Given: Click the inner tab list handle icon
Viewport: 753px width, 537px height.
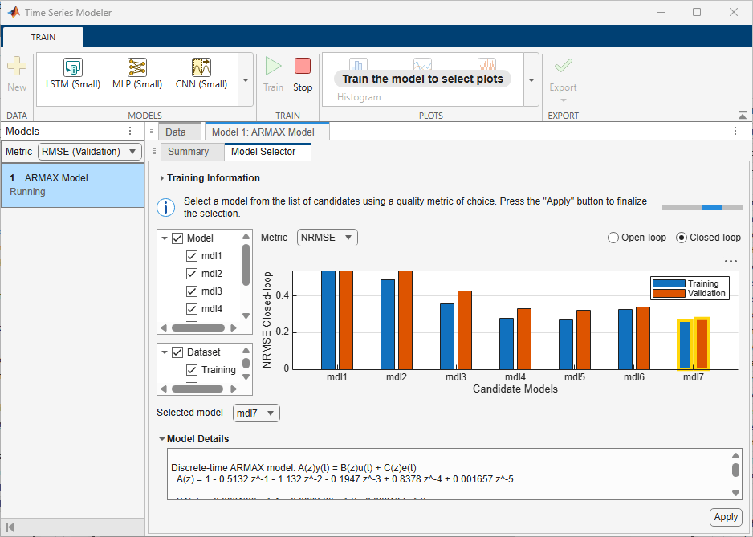Looking at the screenshot, I should pos(153,151).
